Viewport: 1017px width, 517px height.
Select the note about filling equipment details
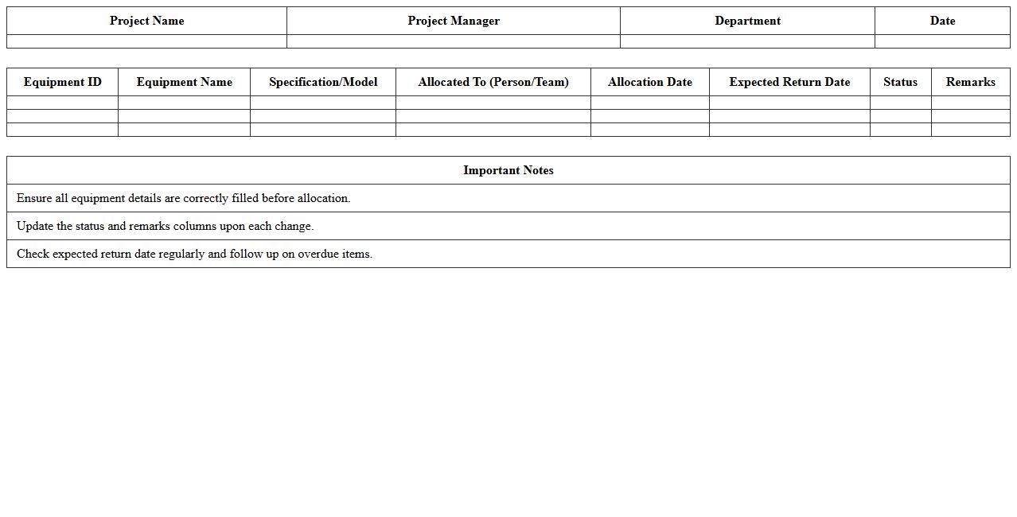click(x=508, y=198)
